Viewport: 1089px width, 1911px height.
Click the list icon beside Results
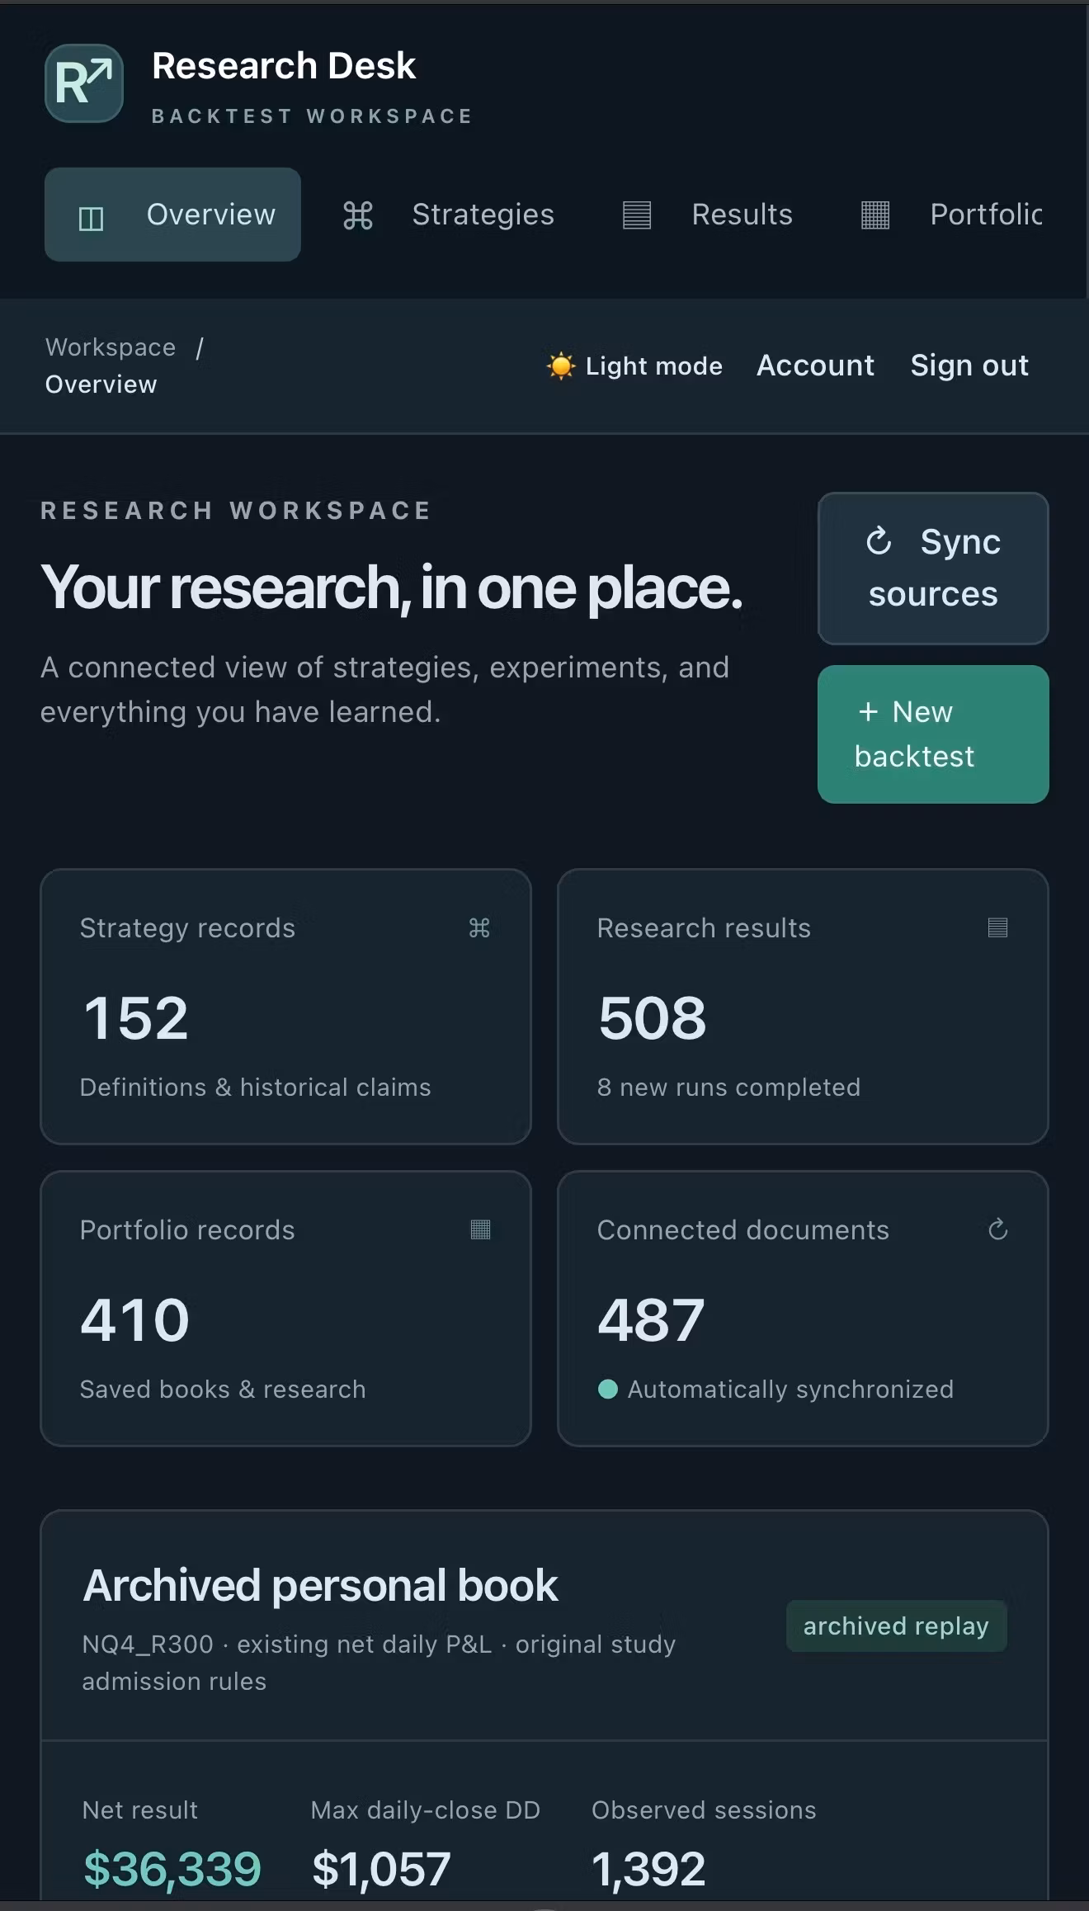click(x=637, y=215)
